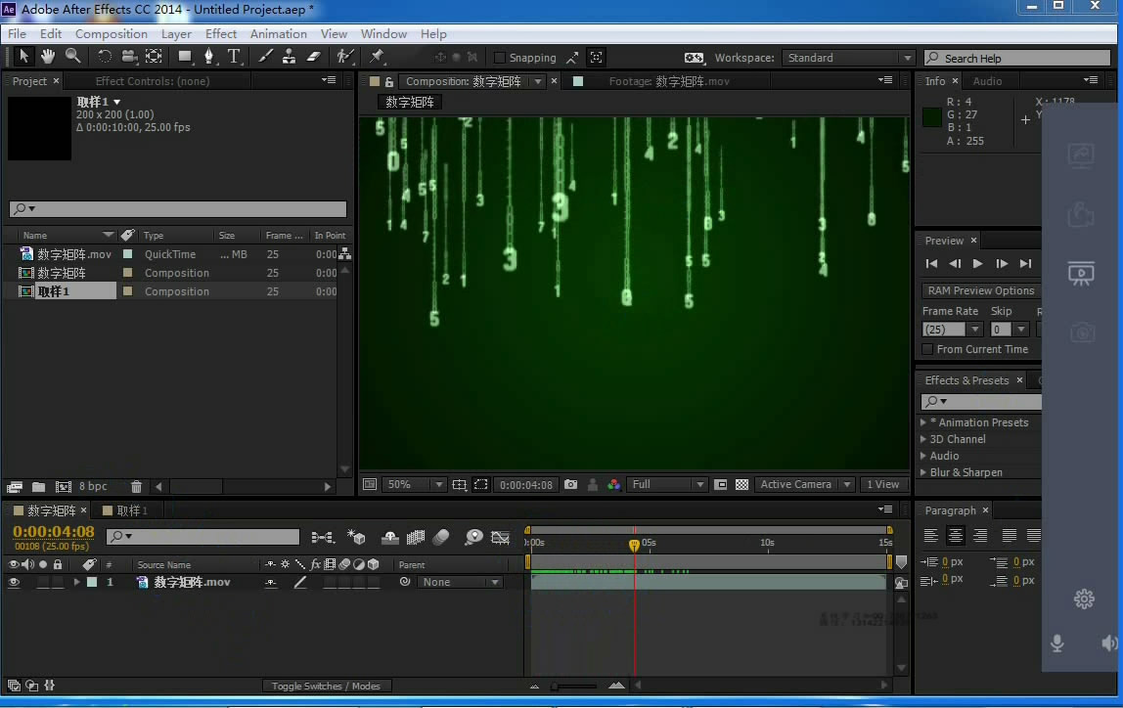Check the From Current Time option
This screenshot has height=708, width=1123.
coord(927,349)
